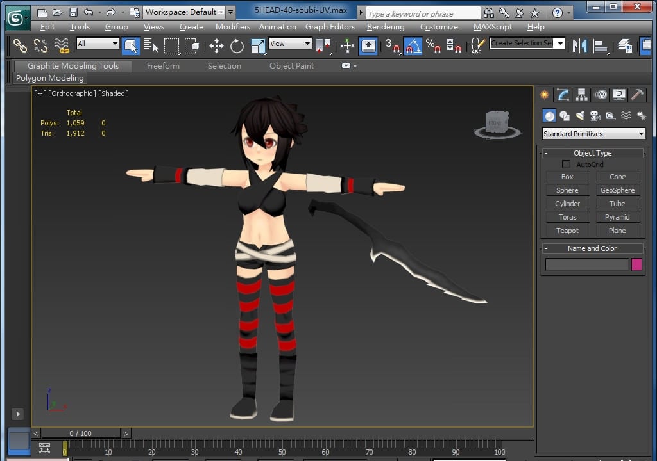657x461 pixels.
Task: Open the Modifiers menu
Action: pyautogui.click(x=232, y=27)
